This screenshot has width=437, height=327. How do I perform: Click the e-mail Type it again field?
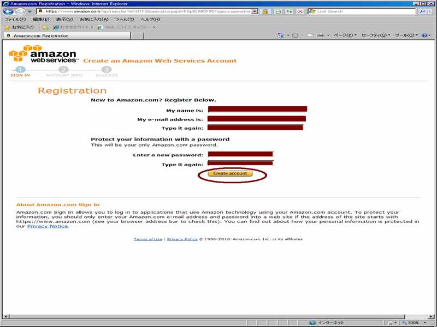[x=255, y=128]
